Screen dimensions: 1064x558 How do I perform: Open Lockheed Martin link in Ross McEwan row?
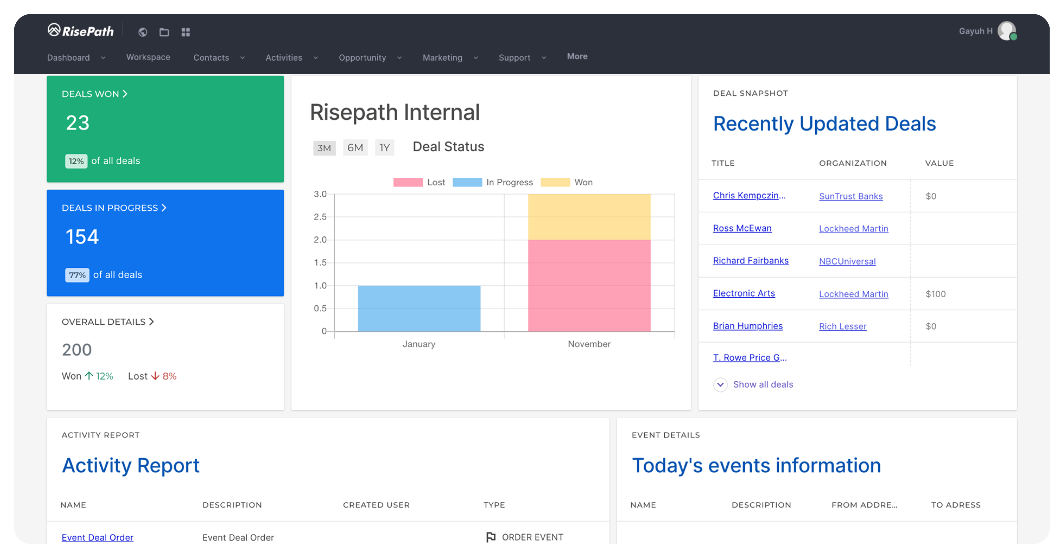click(853, 229)
